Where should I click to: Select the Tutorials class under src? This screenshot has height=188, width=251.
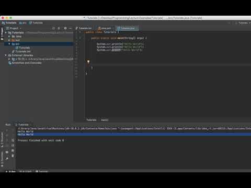pyautogui.click(x=22, y=48)
